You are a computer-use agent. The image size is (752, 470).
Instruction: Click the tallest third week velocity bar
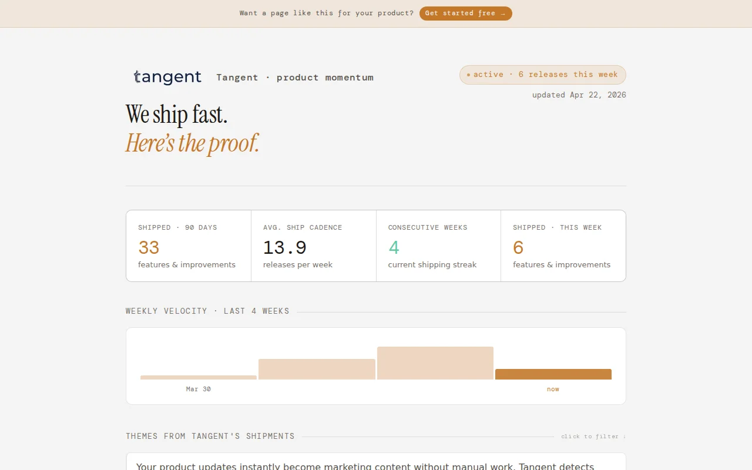[435, 363]
